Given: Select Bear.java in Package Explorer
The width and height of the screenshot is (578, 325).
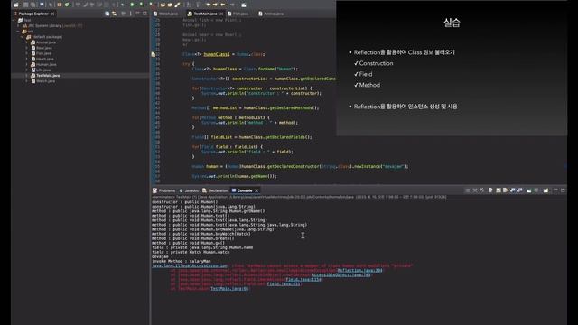Looking at the screenshot, I should [x=44, y=48].
